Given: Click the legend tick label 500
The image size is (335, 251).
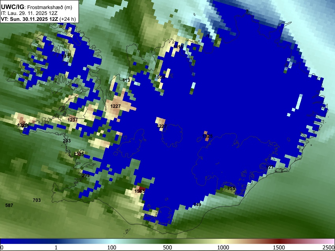Looking at the screenshot, I should coord(167,247).
